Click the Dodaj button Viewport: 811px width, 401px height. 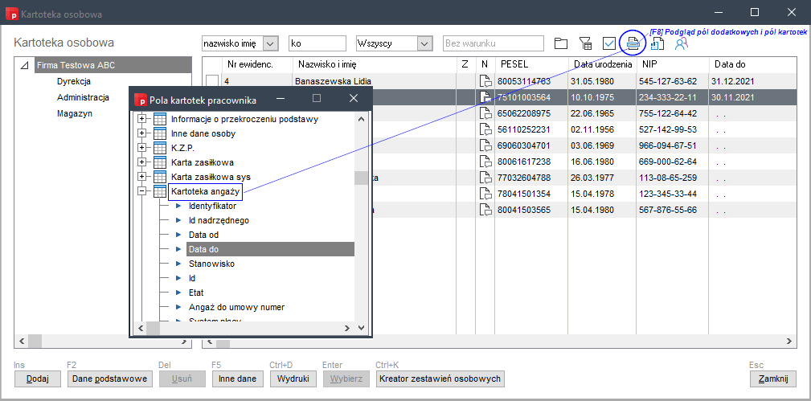37,378
